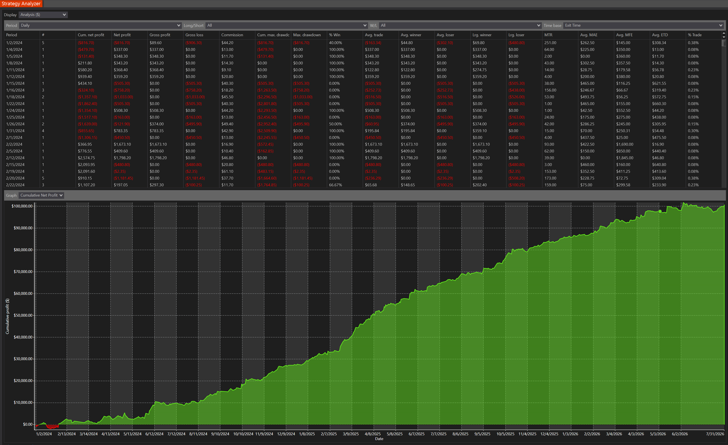Image resolution: width=728 pixels, height=445 pixels.
Task: Select the 1/5/2024 period row
Action: (363, 56)
